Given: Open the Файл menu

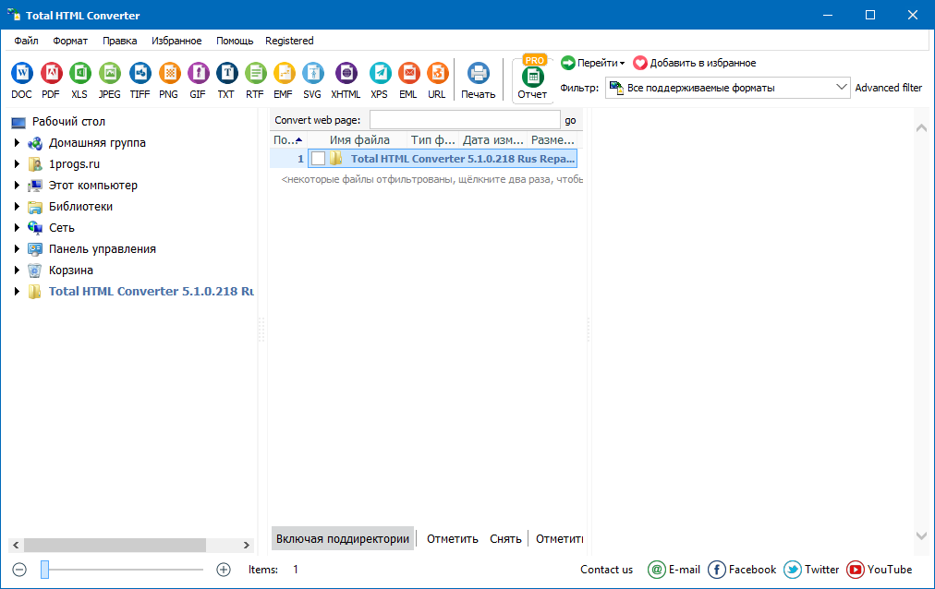Looking at the screenshot, I should [26, 41].
